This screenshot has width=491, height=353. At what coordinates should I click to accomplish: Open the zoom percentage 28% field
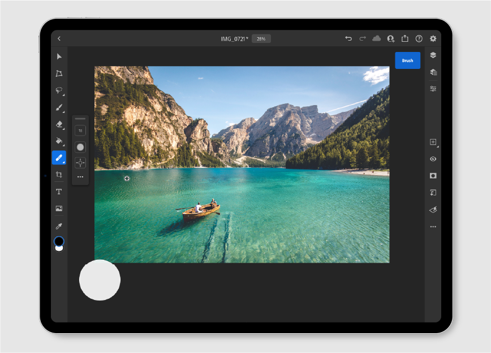[x=261, y=39]
